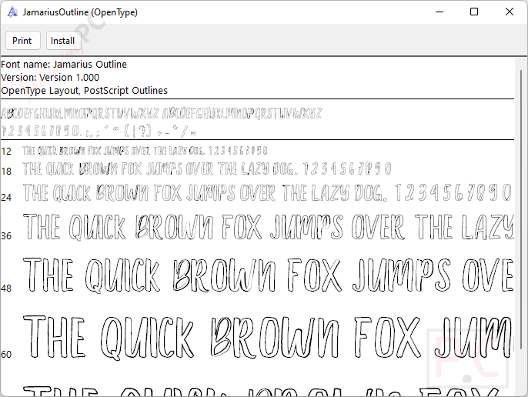528x397 pixels.
Task: Click the window title 'JamariusOutline (OpenType)'
Action: point(80,12)
